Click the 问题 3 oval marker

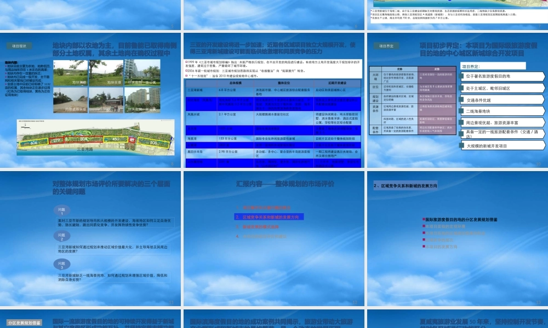pos(62,264)
